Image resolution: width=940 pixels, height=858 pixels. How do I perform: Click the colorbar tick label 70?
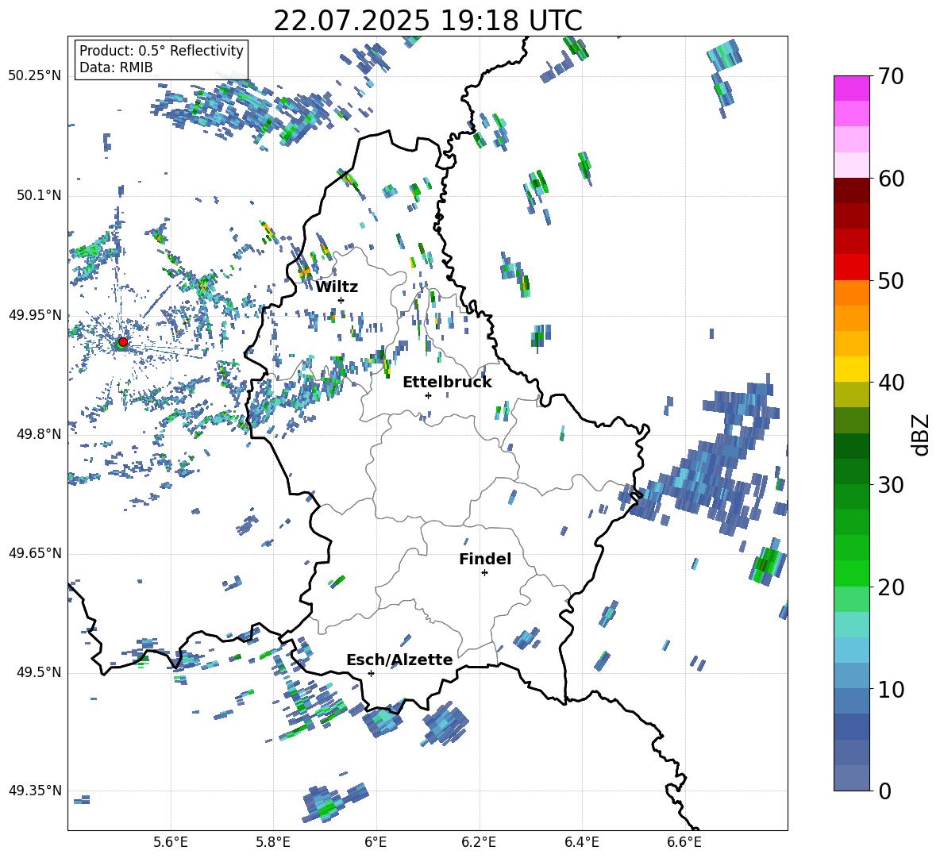tap(891, 76)
